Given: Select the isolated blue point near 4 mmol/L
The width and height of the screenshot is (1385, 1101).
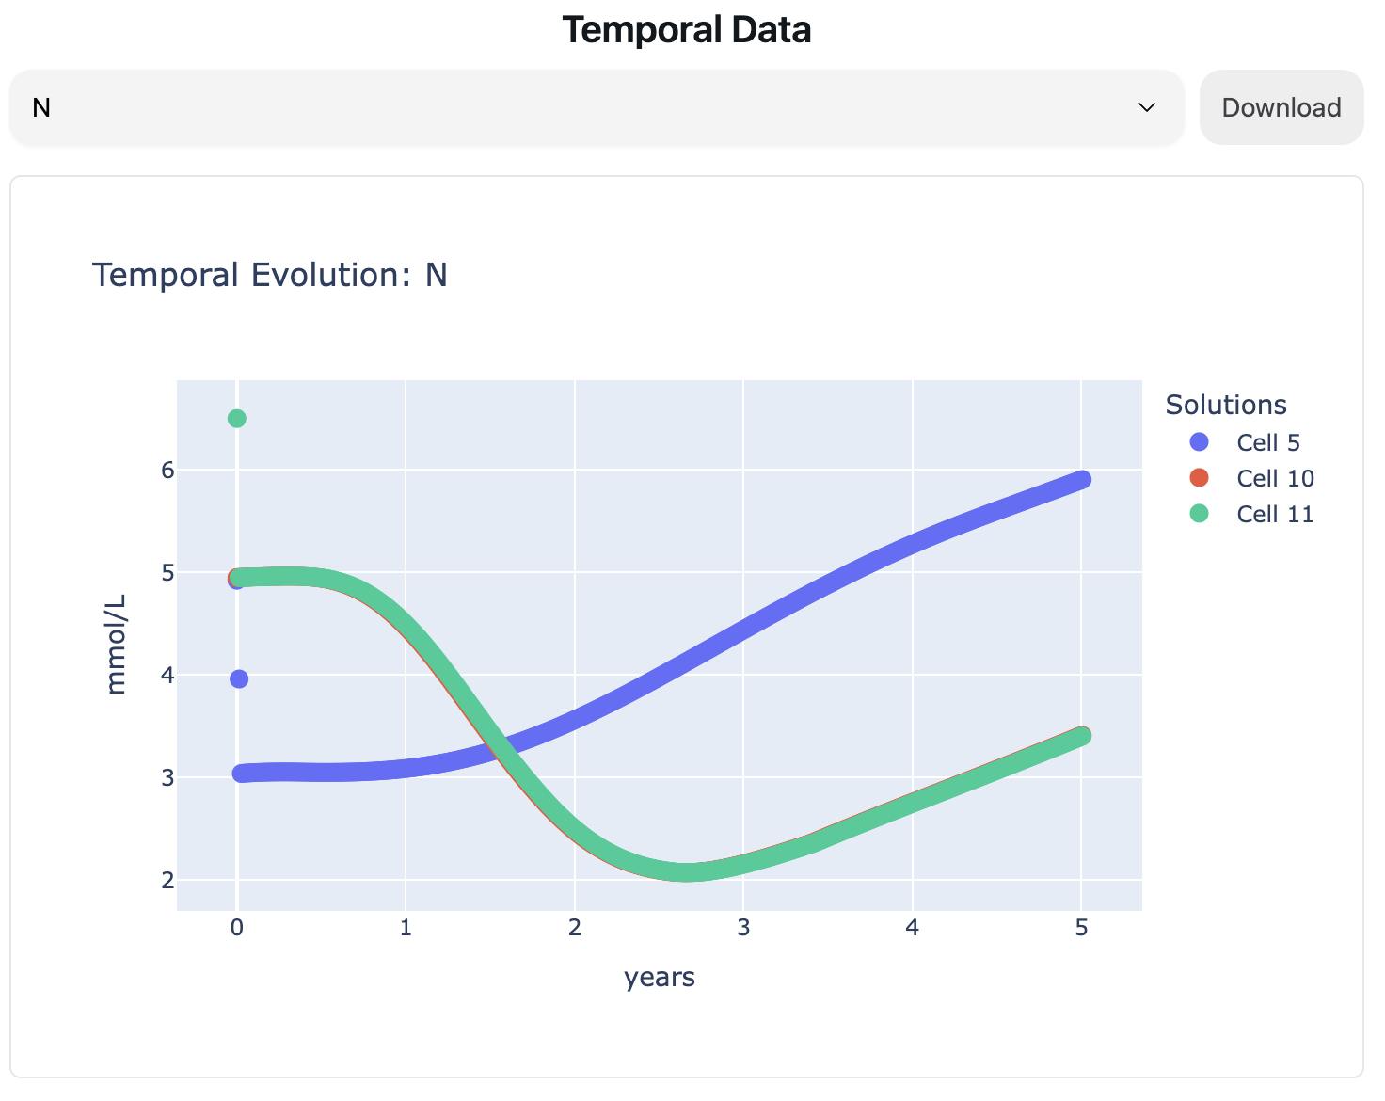Looking at the screenshot, I should click(x=239, y=678).
